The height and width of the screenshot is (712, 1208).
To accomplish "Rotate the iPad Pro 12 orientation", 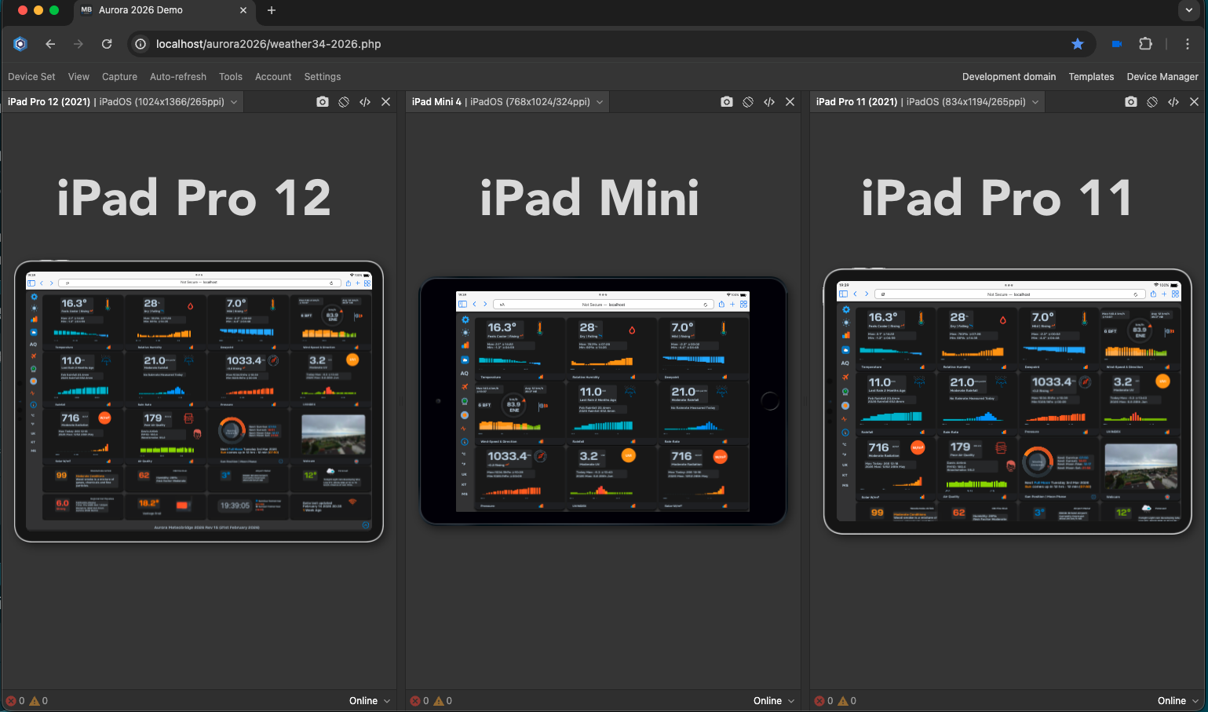I will pyautogui.click(x=343, y=101).
